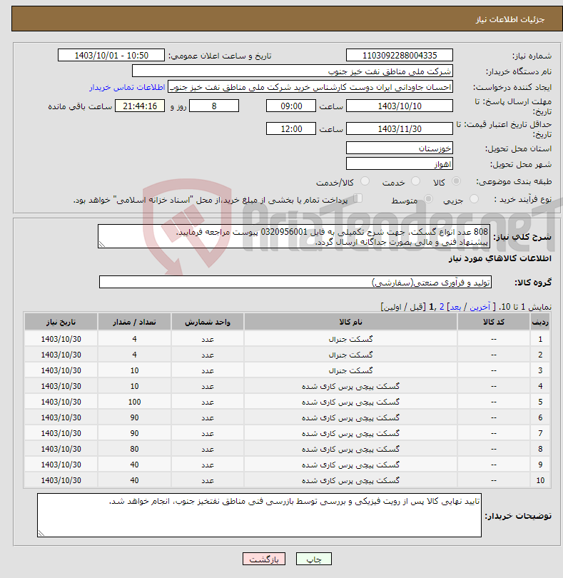Click the اطلاعات کالاهای مورد نیاز section heading
The width and height of the screenshot is (563, 578).
(499, 258)
